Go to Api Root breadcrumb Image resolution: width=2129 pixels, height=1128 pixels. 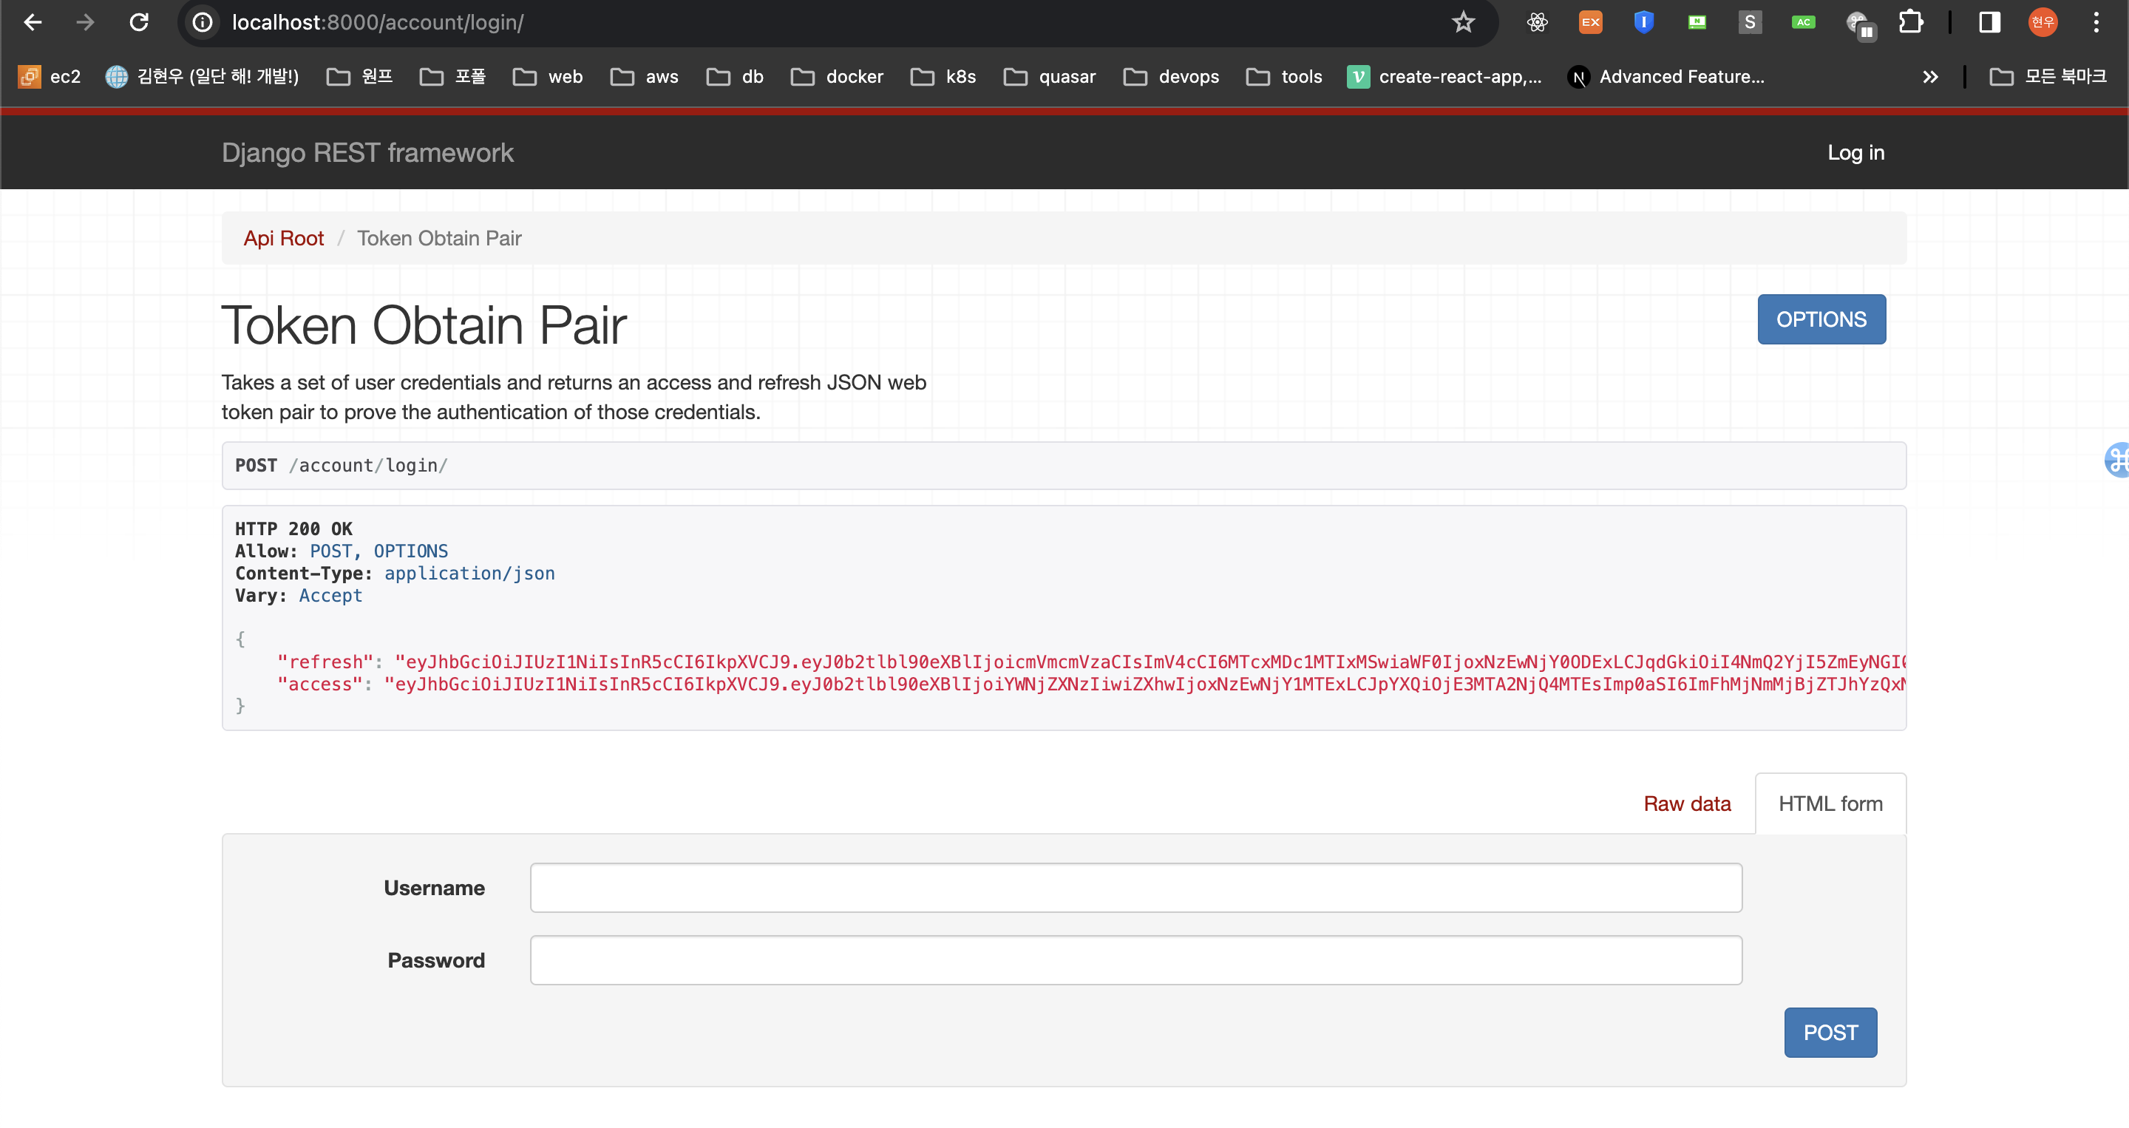coord(283,239)
